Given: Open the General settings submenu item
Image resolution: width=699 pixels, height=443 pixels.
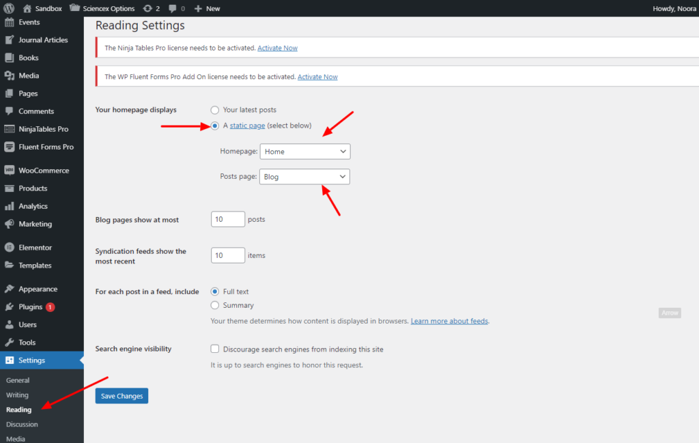Looking at the screenshot, I should [x=18, y=380].
